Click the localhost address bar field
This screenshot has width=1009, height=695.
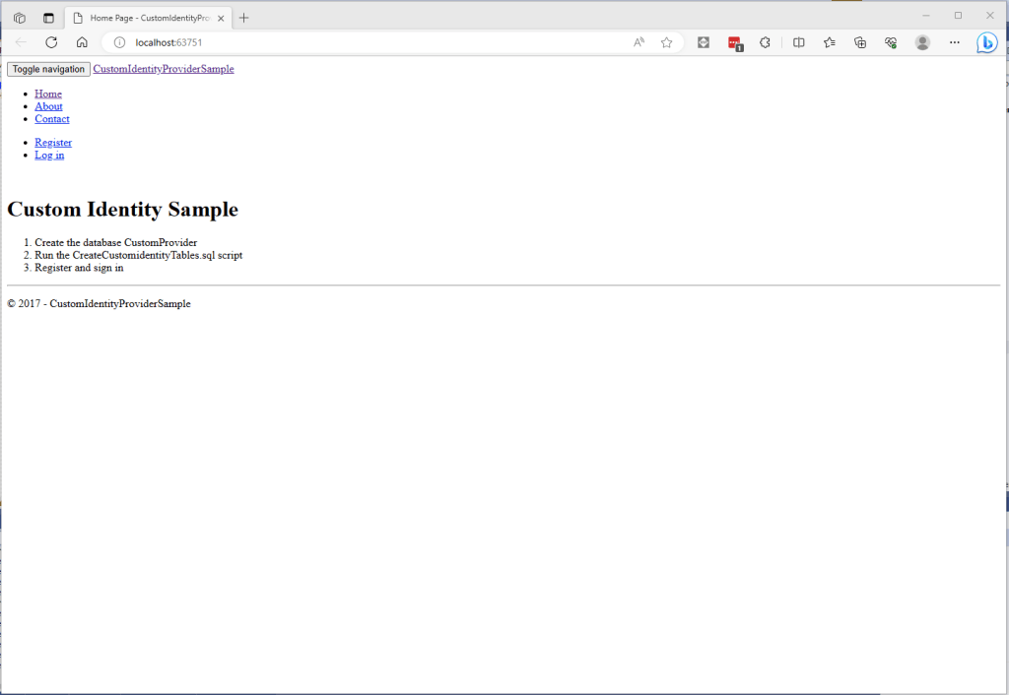374,42
